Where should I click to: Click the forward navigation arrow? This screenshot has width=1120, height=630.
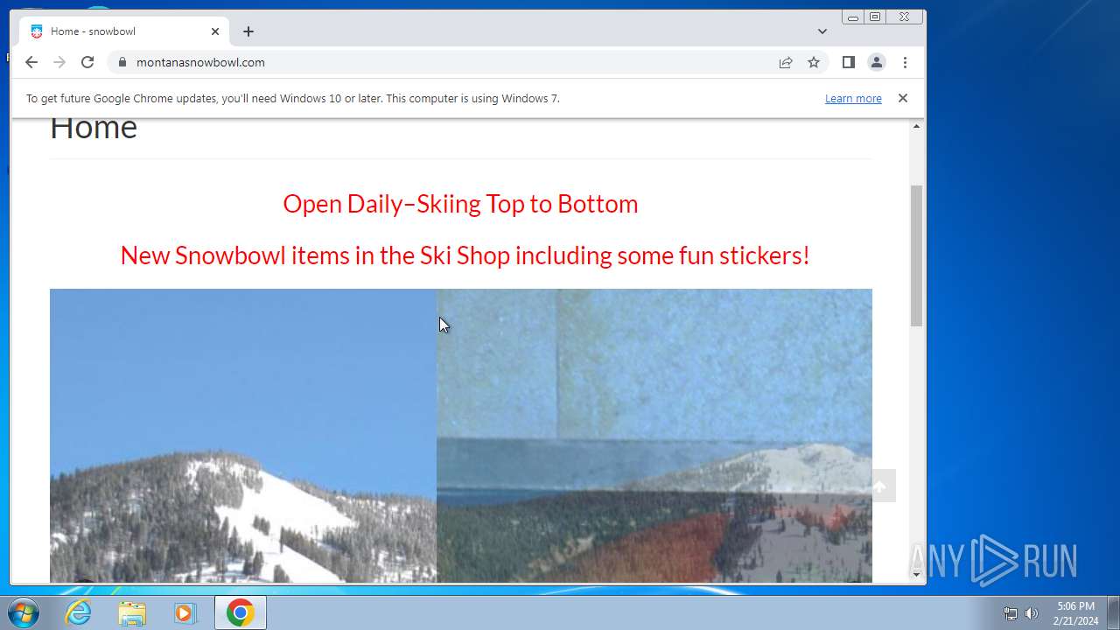59,62
